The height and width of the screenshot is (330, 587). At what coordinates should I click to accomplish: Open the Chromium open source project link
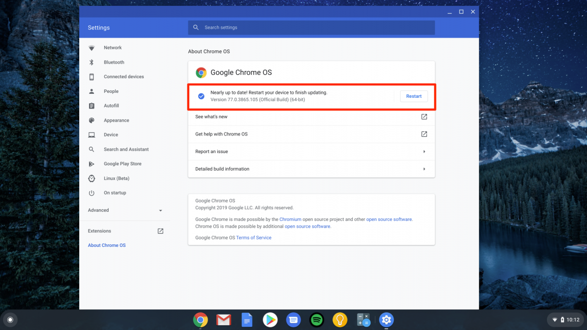[x=290, y=220]
